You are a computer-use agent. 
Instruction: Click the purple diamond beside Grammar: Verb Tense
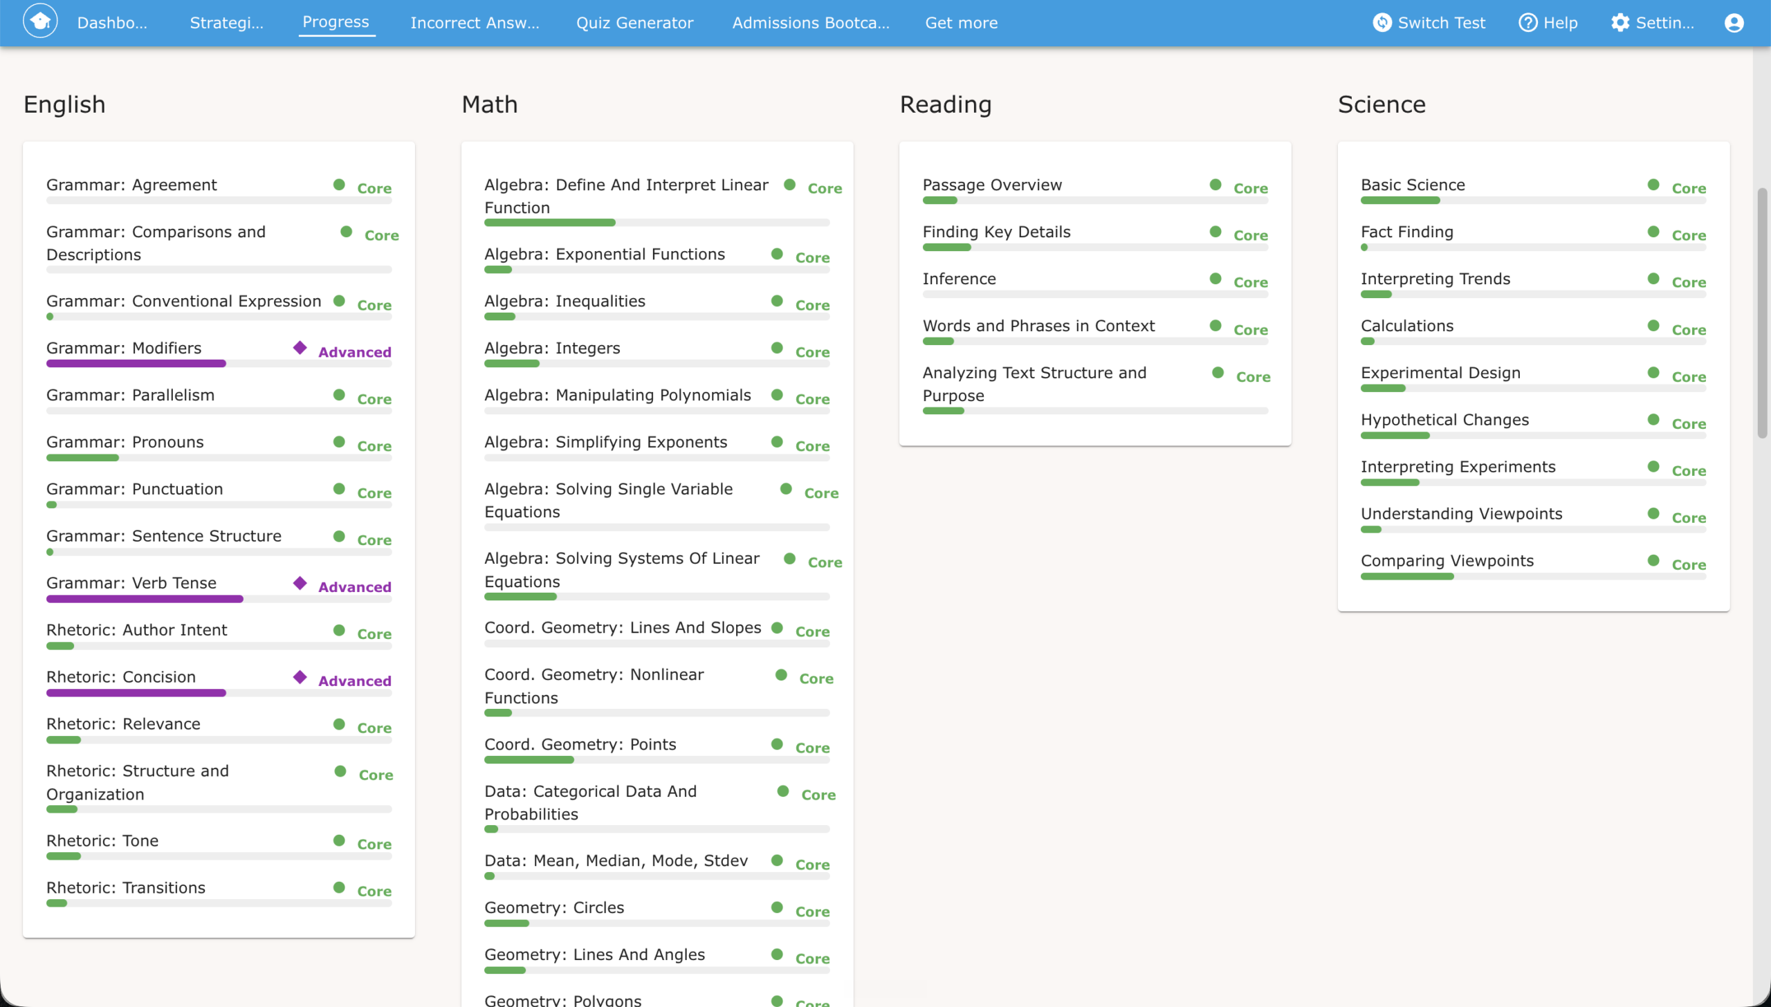tap(300, 582)
